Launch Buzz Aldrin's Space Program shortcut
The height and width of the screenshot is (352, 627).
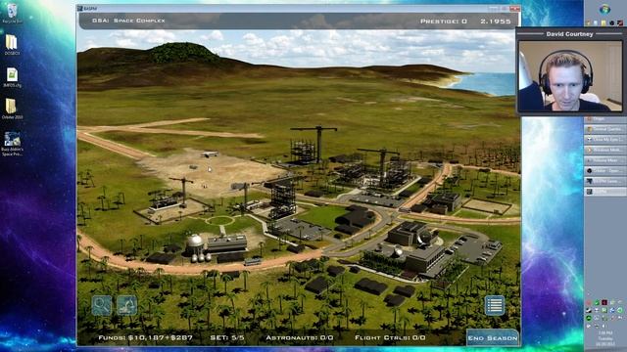point(12,144)
